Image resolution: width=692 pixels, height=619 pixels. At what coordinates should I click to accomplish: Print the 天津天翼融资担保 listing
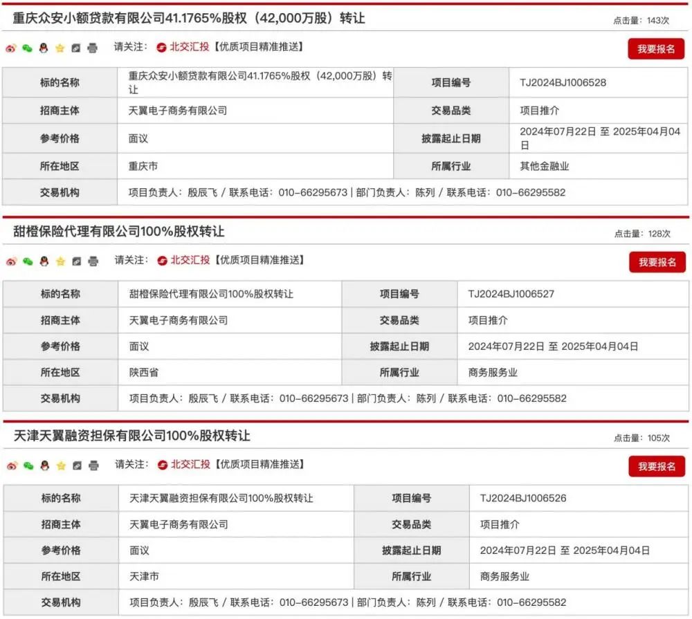point(93,465)
